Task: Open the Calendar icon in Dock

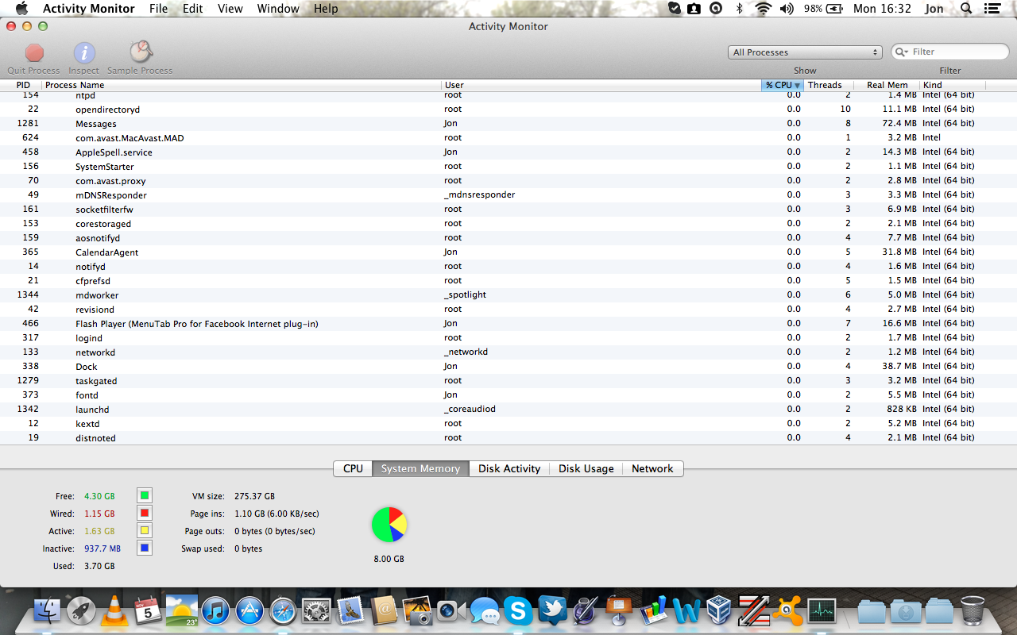Action: click(x=148, y=610)
